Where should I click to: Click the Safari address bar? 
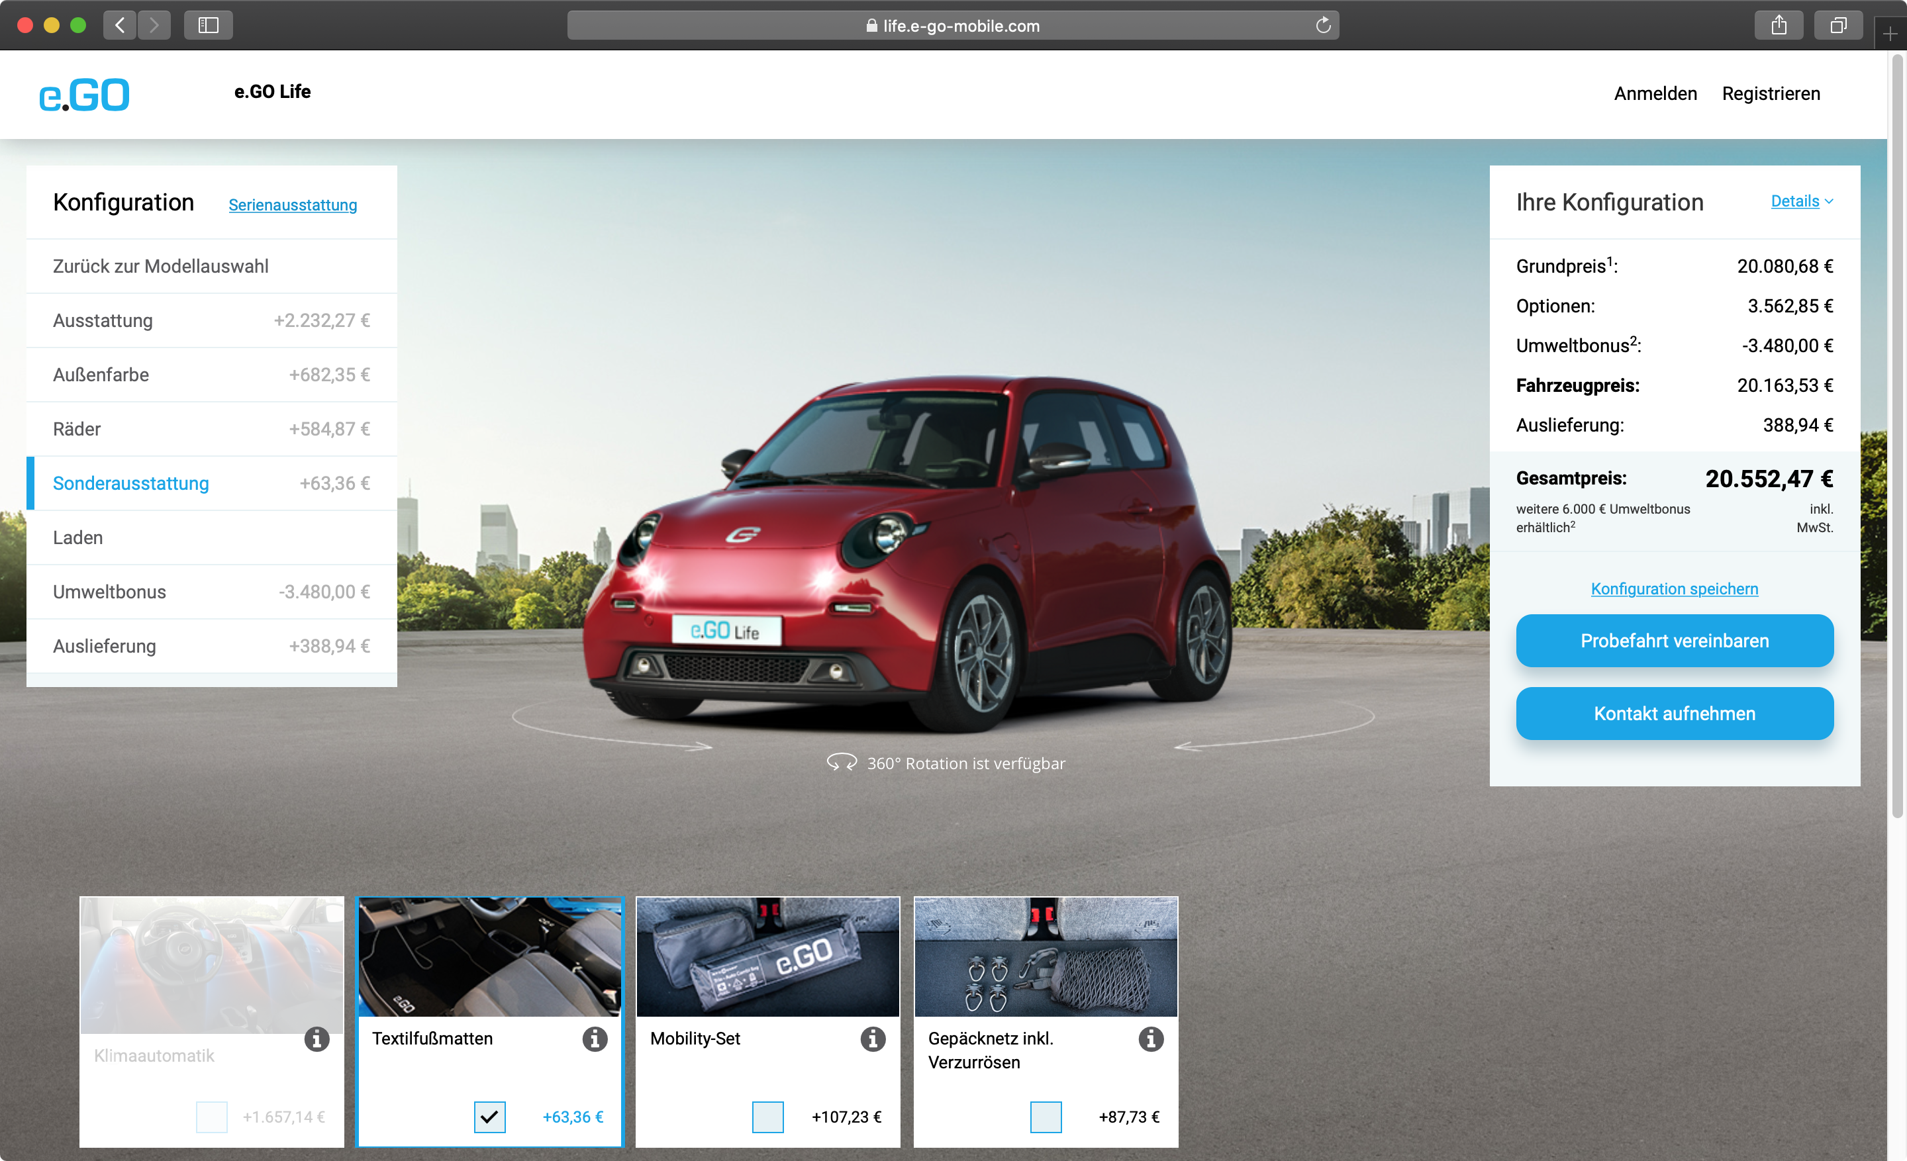(x=953, y=26)
